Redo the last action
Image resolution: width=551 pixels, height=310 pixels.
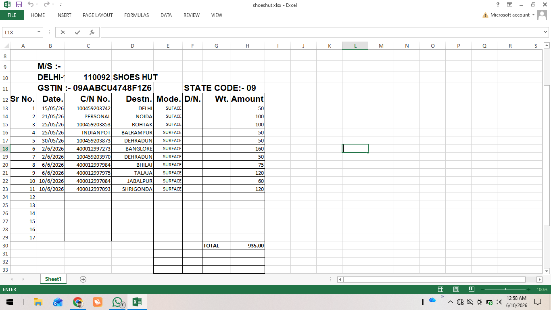click(46, 5)
